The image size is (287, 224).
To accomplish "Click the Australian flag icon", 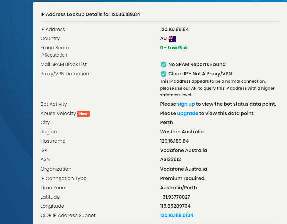I will (172, 39).
